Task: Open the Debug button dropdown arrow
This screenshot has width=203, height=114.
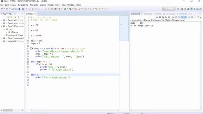Action: [x=62, y=9]
